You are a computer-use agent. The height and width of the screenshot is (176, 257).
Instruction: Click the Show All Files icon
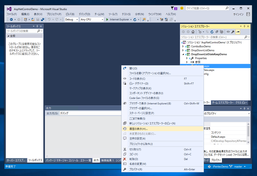pos(221,32)
